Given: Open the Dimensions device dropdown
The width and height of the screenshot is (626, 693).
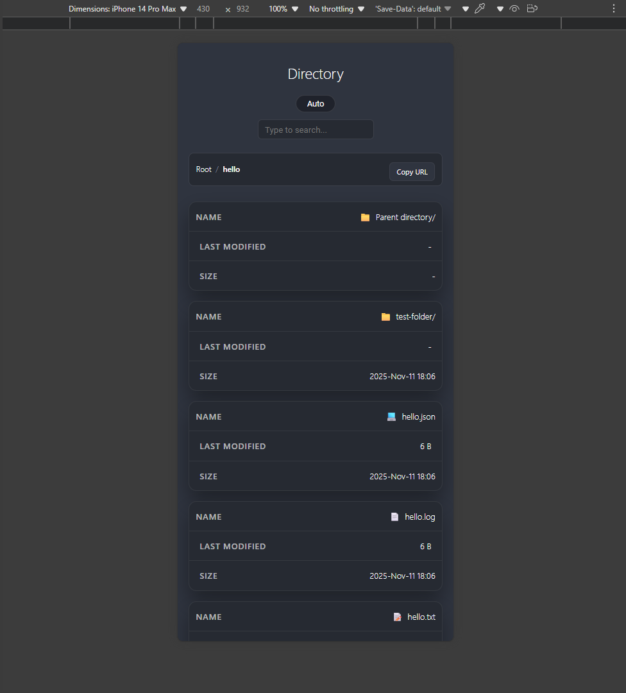Looking at the screenshot, I should [x=128, y=9].
